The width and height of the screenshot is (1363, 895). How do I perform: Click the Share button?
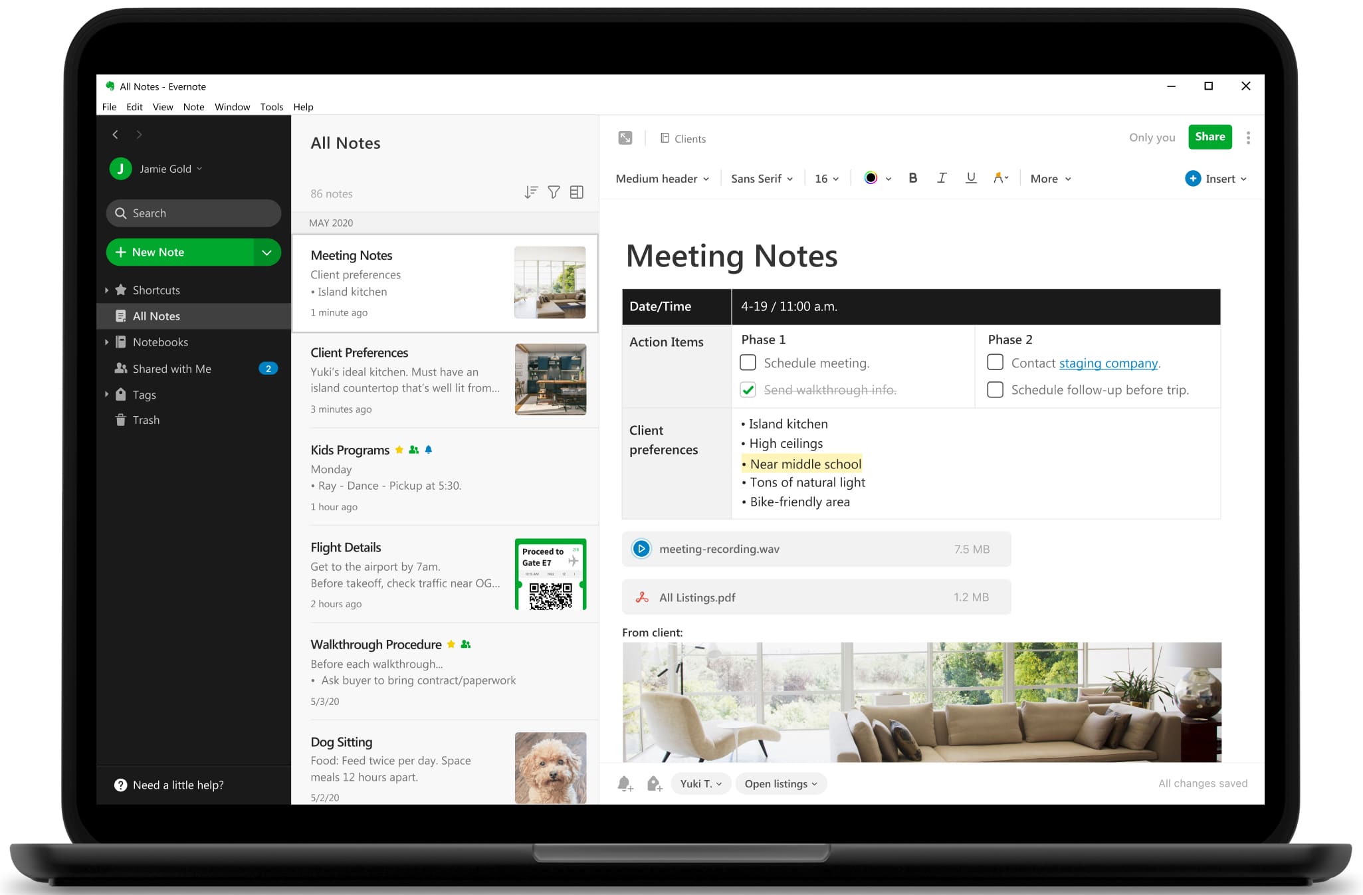coord(1208,137)
